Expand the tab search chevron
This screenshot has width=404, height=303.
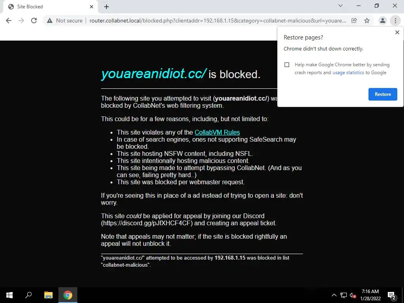pos(340,6)
